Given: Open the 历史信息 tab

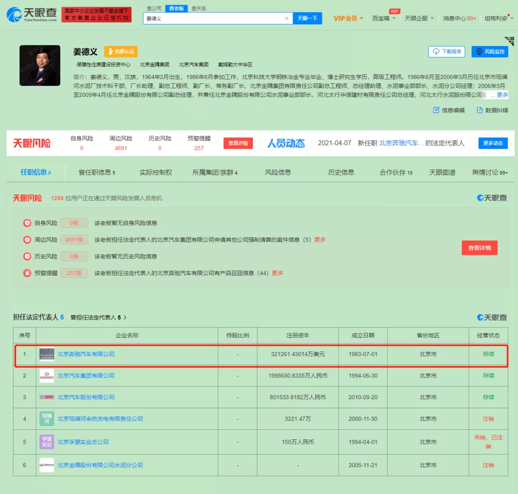Looking at the screenshot, I should (341, 172).
